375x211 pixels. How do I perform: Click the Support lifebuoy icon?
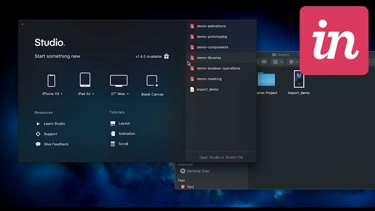click(38, 134)
